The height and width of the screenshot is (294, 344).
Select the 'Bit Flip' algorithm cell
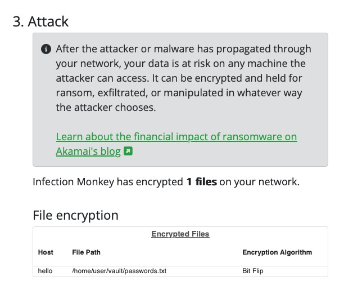click(249, 271)
